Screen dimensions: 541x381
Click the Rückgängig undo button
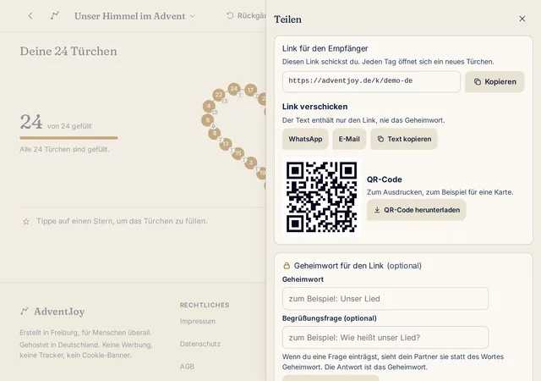[246, 15]
